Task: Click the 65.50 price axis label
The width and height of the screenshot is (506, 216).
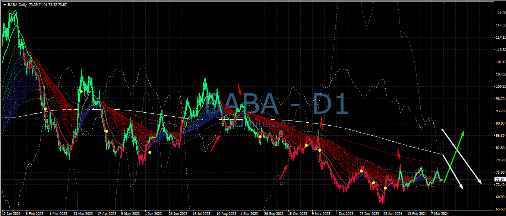Action: (x=500, y=209)
